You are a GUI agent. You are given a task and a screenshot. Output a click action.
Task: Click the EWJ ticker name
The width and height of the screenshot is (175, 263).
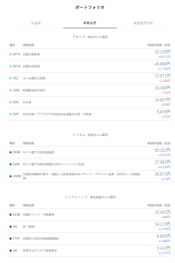coord(16,102)
